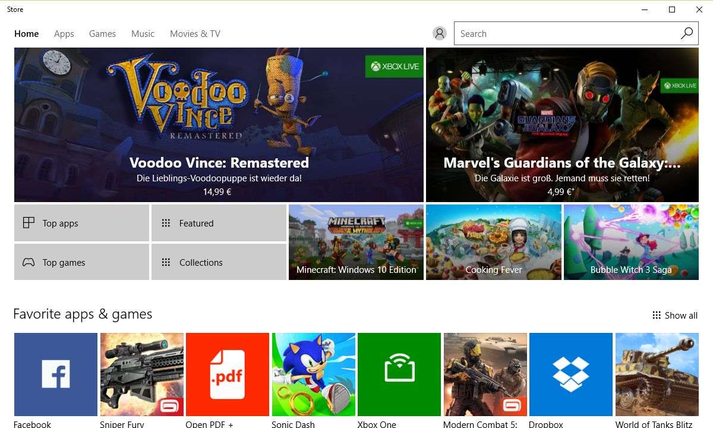Click the Xbox Live badge on Voodoo Vince
Image resolution: width=713 pixels, height=428 pixels.
pyautogui.click(x=395, y=67)
